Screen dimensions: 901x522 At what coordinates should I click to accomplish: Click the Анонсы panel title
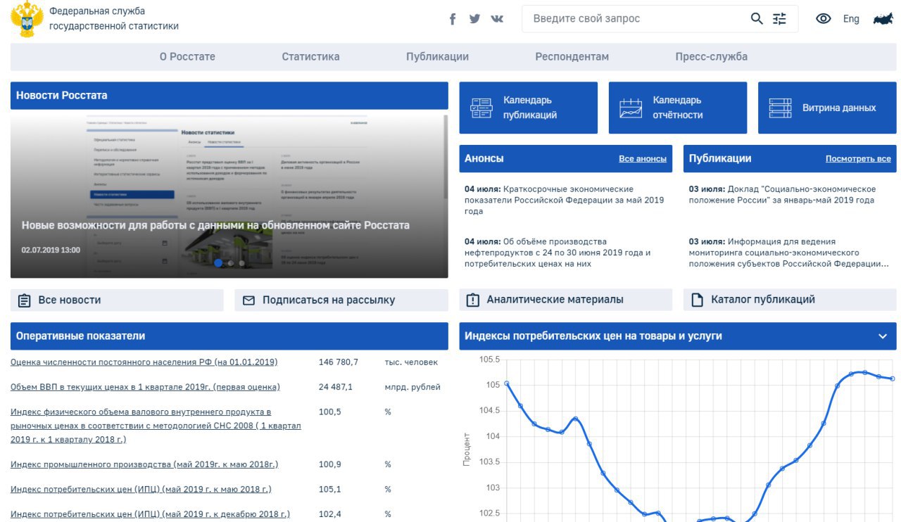(x=484, y=159)
